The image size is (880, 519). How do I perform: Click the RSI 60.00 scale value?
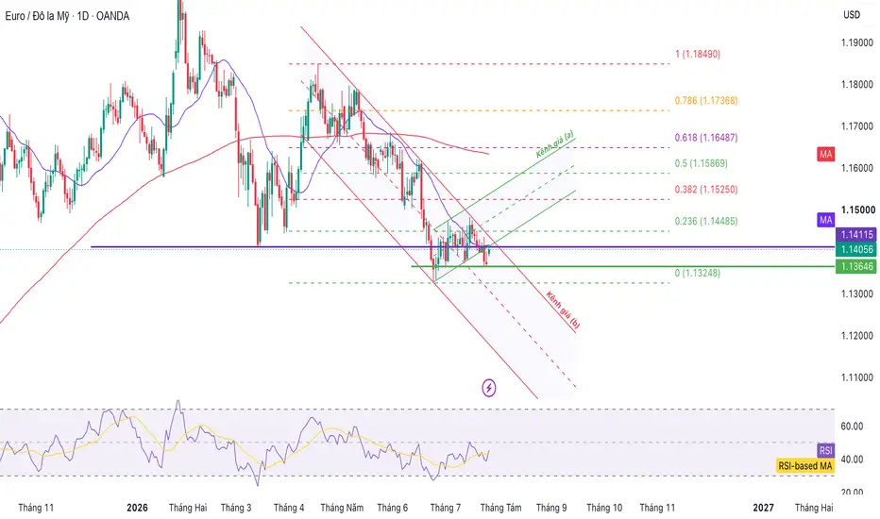[x=852, y=427]
